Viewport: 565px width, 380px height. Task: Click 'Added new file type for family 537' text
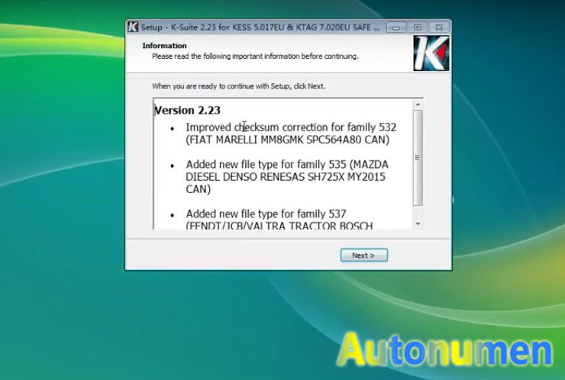tap(266, 214)
